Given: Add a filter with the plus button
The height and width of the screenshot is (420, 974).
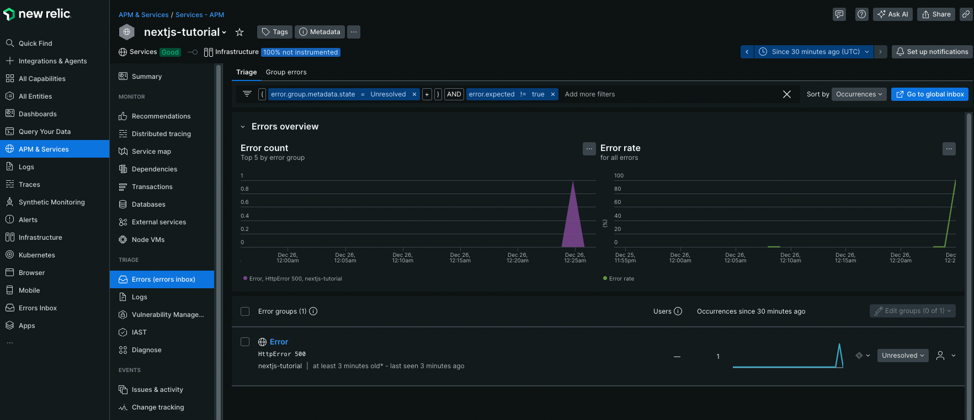Looking at the screenshot, I should click(x=427, y=94).
